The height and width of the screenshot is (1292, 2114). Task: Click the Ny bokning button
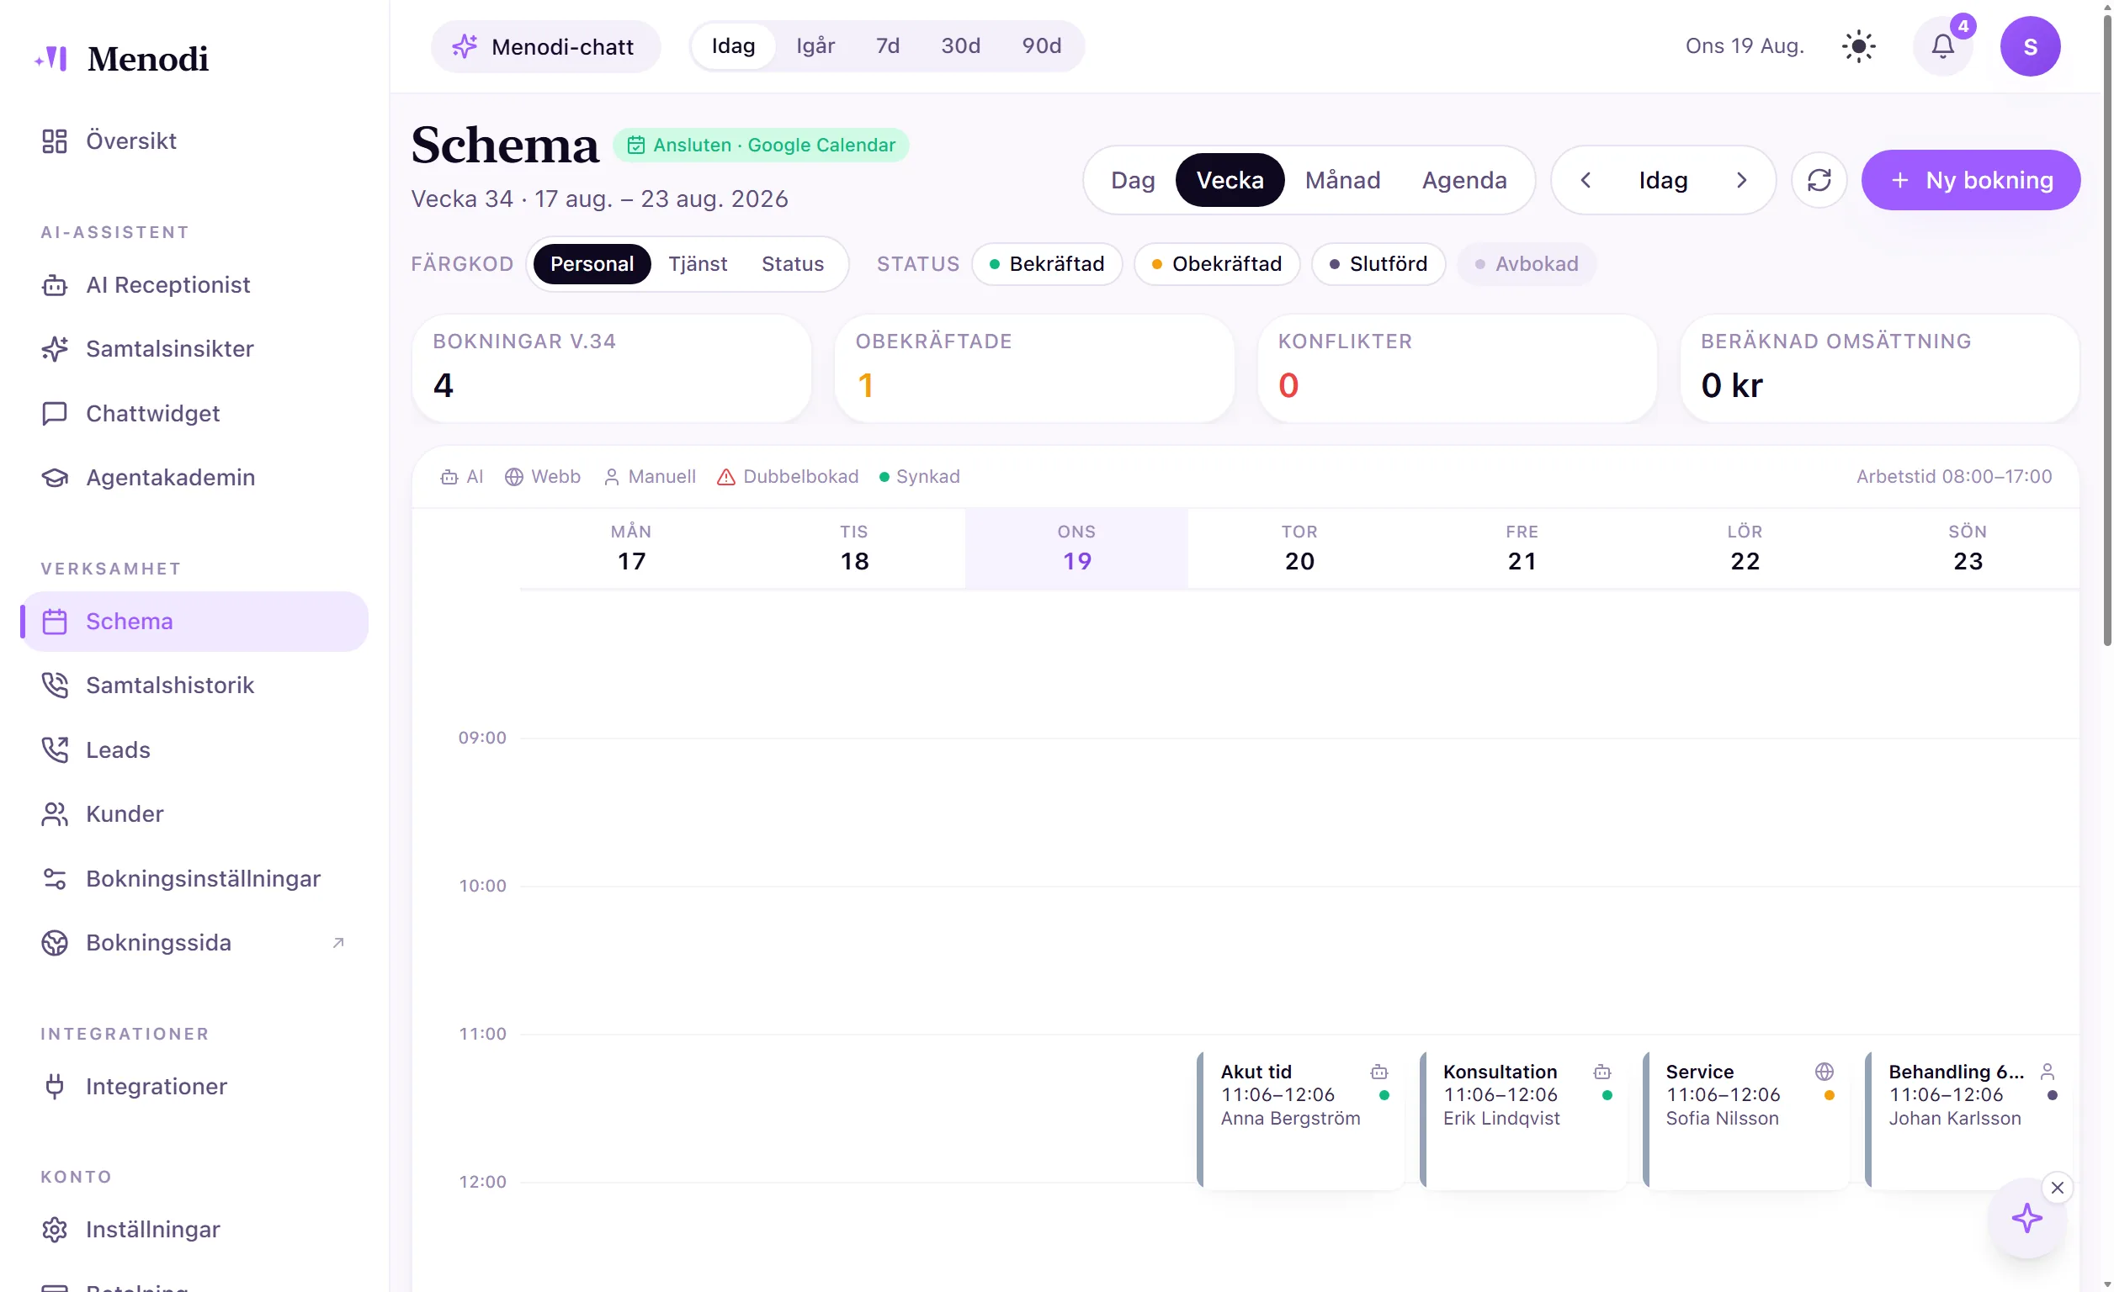(1971, 180)
